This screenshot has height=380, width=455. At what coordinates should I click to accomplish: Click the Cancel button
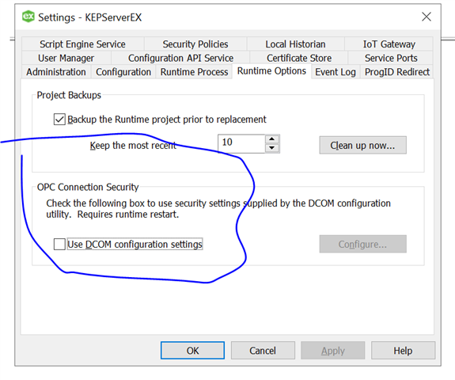(263, 351)
